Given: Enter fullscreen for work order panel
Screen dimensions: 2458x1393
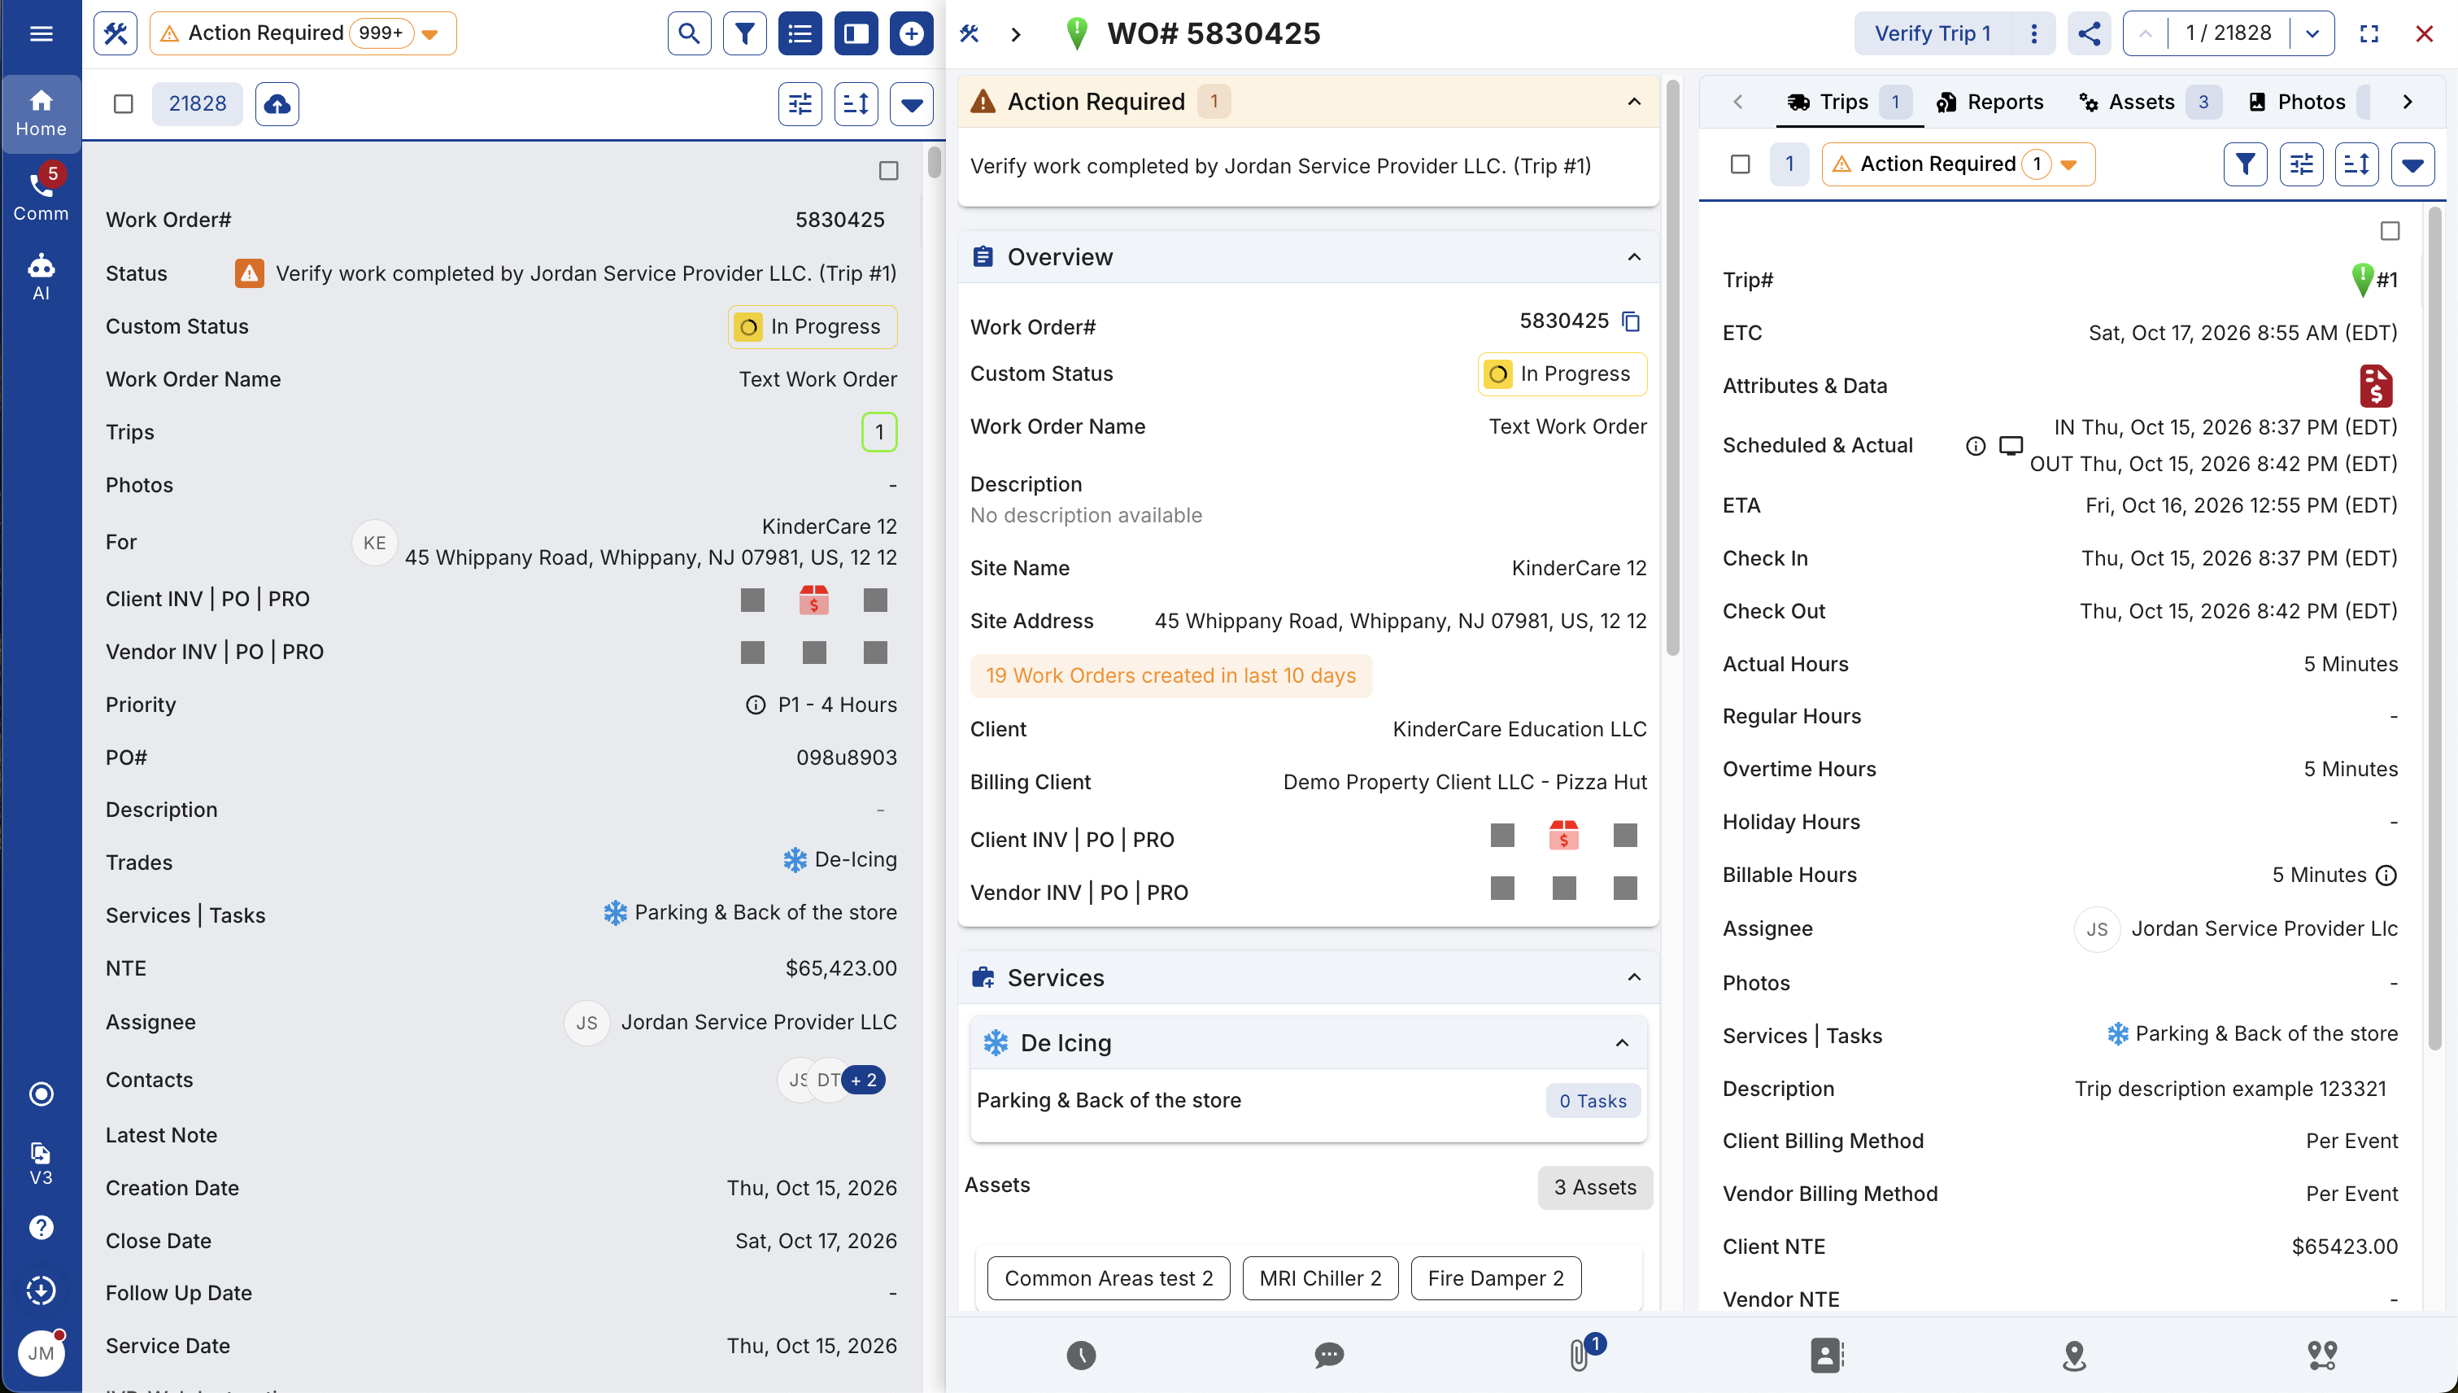Looking at the screenshot, I should tap(2369, 33).
